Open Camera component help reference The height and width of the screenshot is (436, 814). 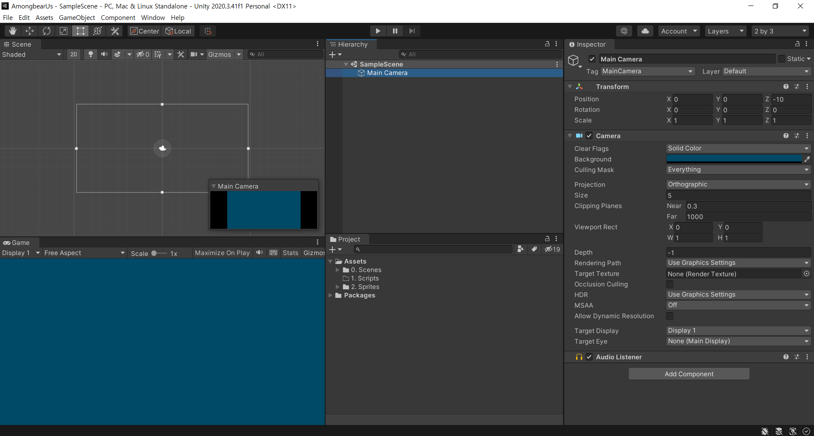coord(786,136)
